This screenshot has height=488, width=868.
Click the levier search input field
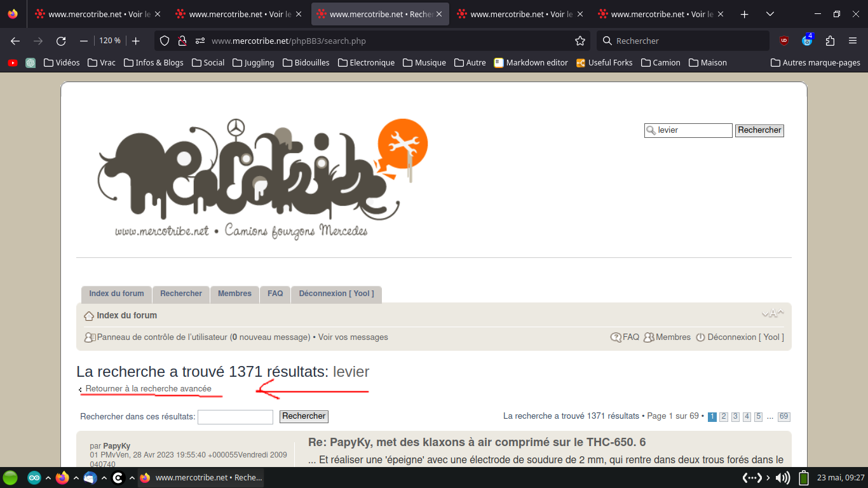(x=688, y=130)
